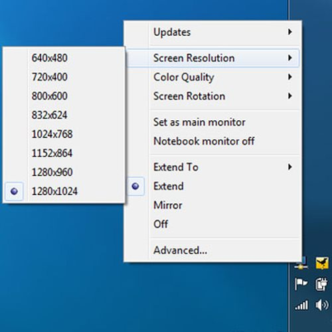Select the 1280x1024 resolution radio option
This screenshot has width=332, height=332.
click(x=14, y=191)
